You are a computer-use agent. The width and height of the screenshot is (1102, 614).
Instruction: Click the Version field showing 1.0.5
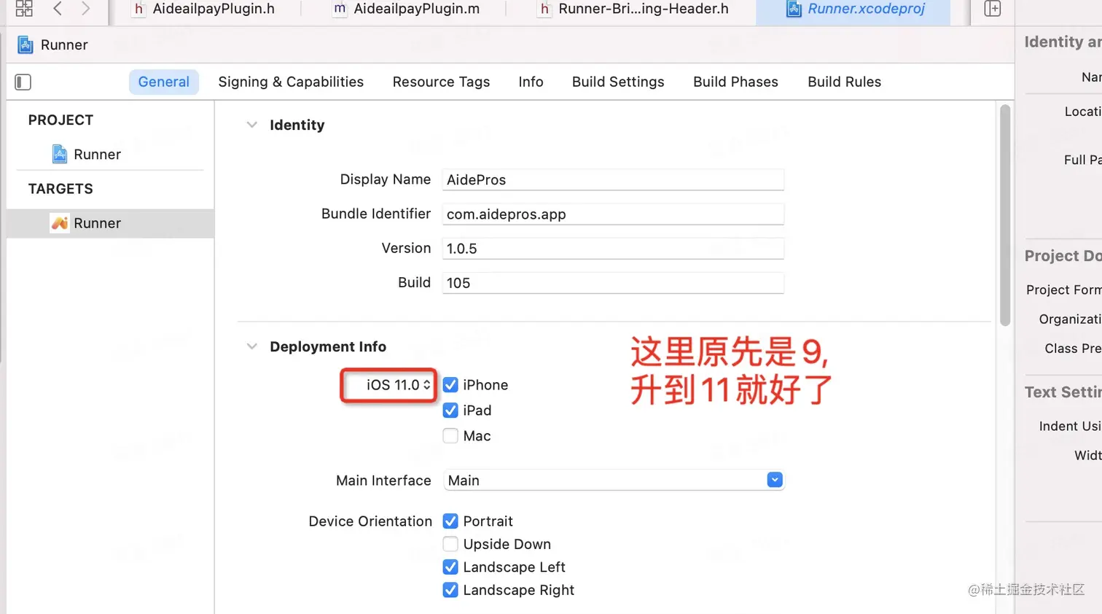pyautogui.click(x=613, y=249)
